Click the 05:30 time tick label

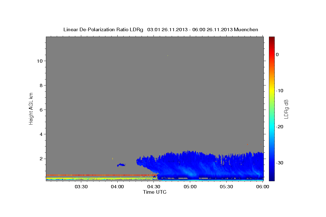(x=227, y=187)
